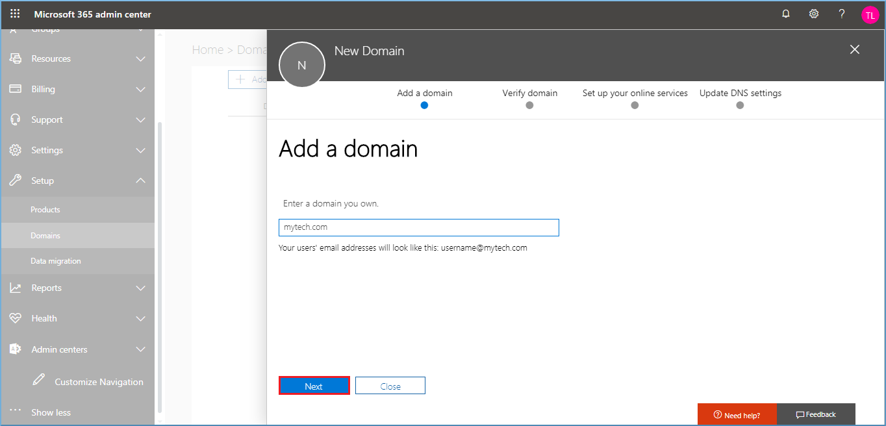Open the app launcher waffle icon
Screen dimensions: 886x426
click(15, 14)
